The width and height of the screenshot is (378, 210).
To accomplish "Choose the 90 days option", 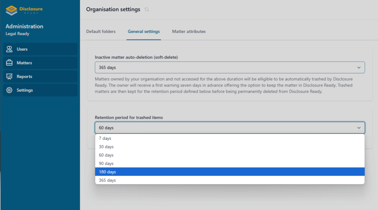I will point(106,163).
